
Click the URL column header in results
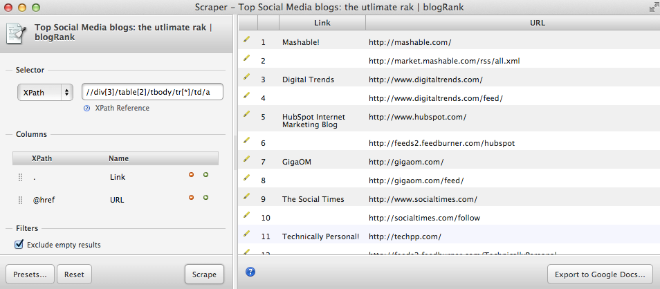(538, 23)
